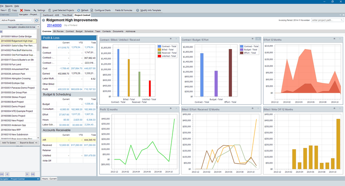Maximize the Contract / Budget / Effort chart

click(x=253, y=39)
